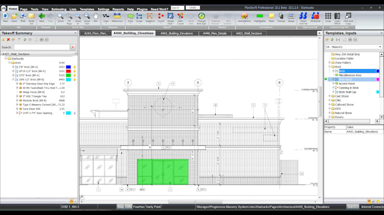Add a Note with the yellow sticky icon
Screen dimensions: 384x215
(x=272, y=16)
